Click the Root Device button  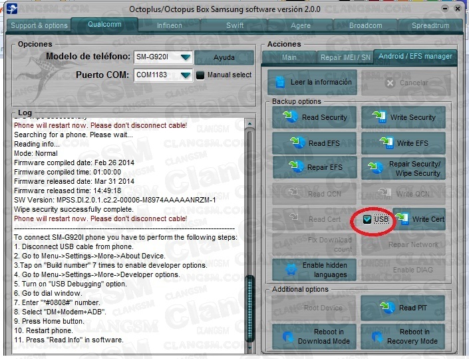point(314,308)
